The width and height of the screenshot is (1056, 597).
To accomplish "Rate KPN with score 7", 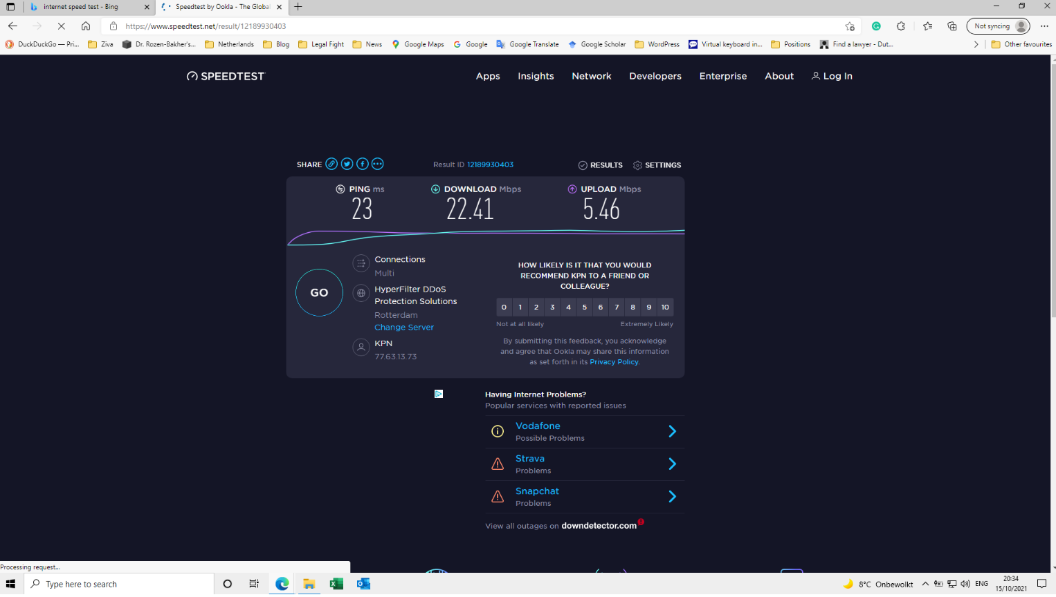I will pos(617,307).
